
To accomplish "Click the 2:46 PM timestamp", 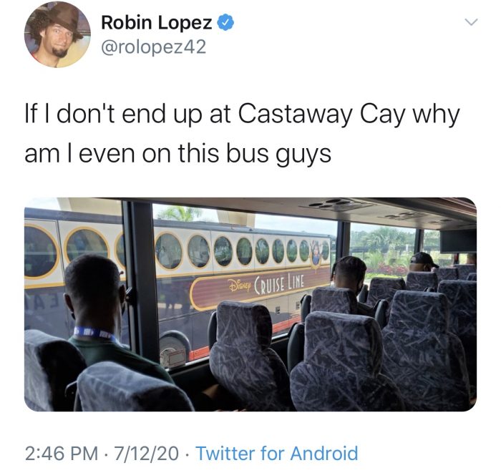I will (62, 453).
